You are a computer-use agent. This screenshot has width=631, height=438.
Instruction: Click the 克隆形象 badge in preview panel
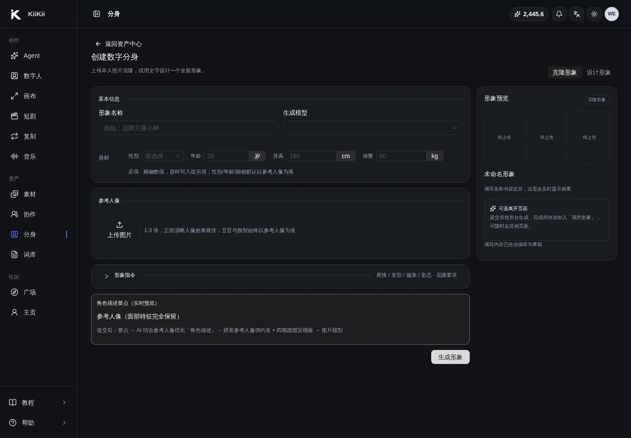(597, 99)
